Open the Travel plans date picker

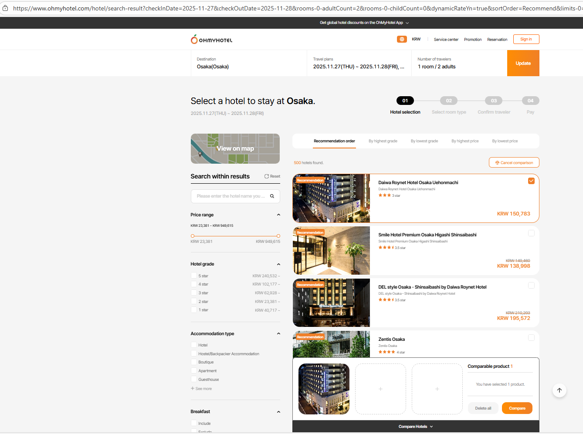coord(359,63)
